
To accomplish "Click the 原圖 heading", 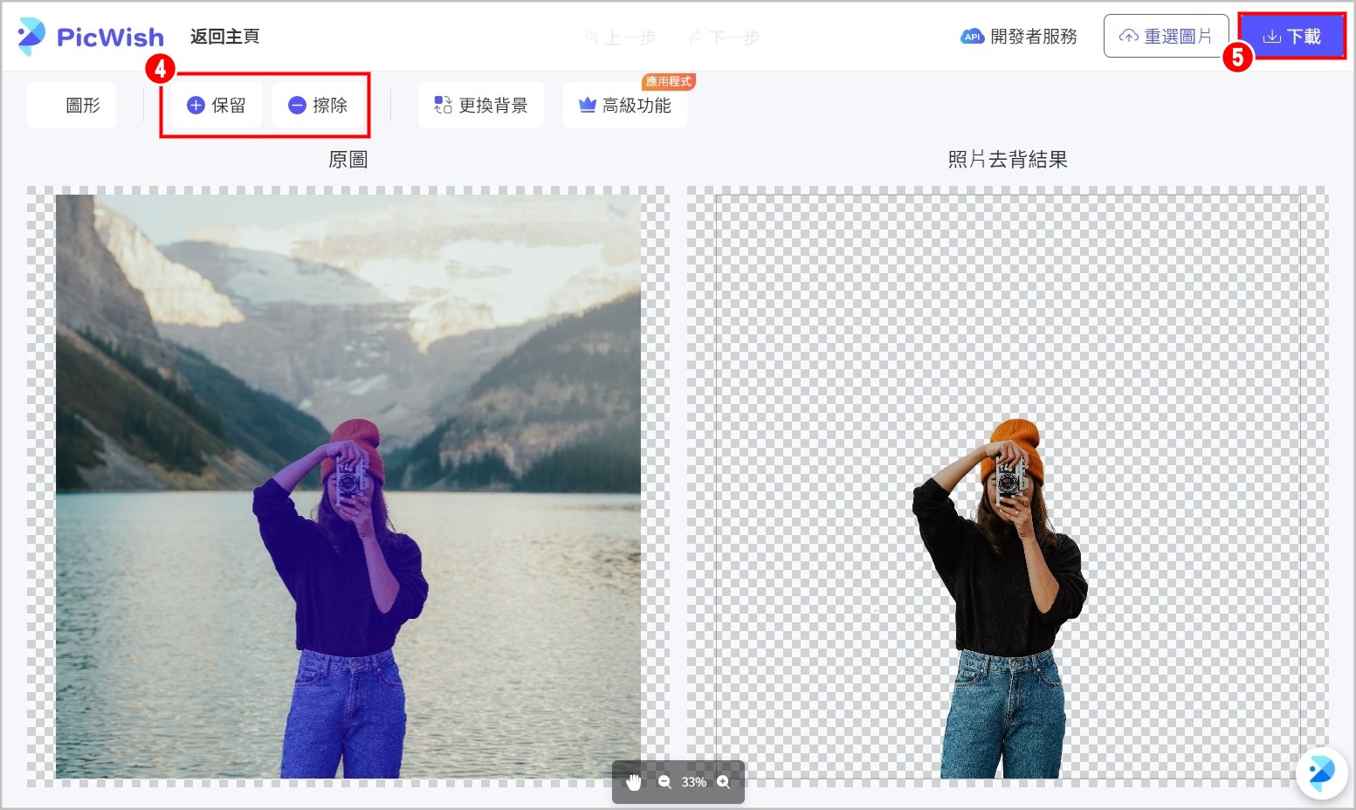I will pyautogui.click(x=348, y=159).
